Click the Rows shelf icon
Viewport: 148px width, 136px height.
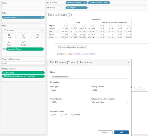pyautogui.click(x=48, y=8)
